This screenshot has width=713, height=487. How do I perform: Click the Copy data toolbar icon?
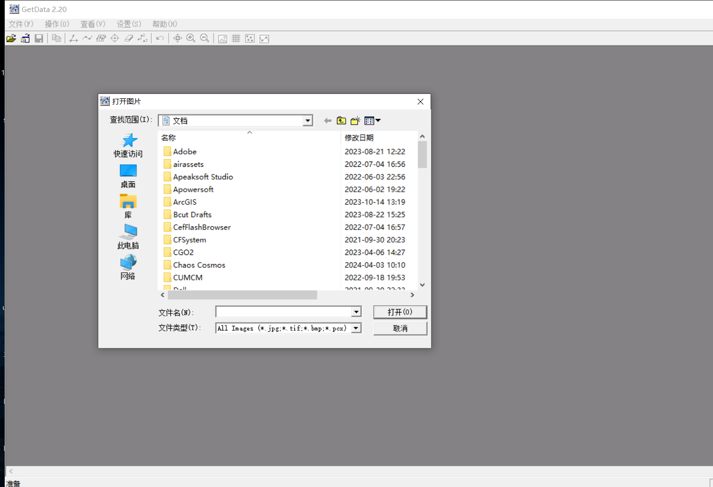pyautogui.click(x=57, y=38)
